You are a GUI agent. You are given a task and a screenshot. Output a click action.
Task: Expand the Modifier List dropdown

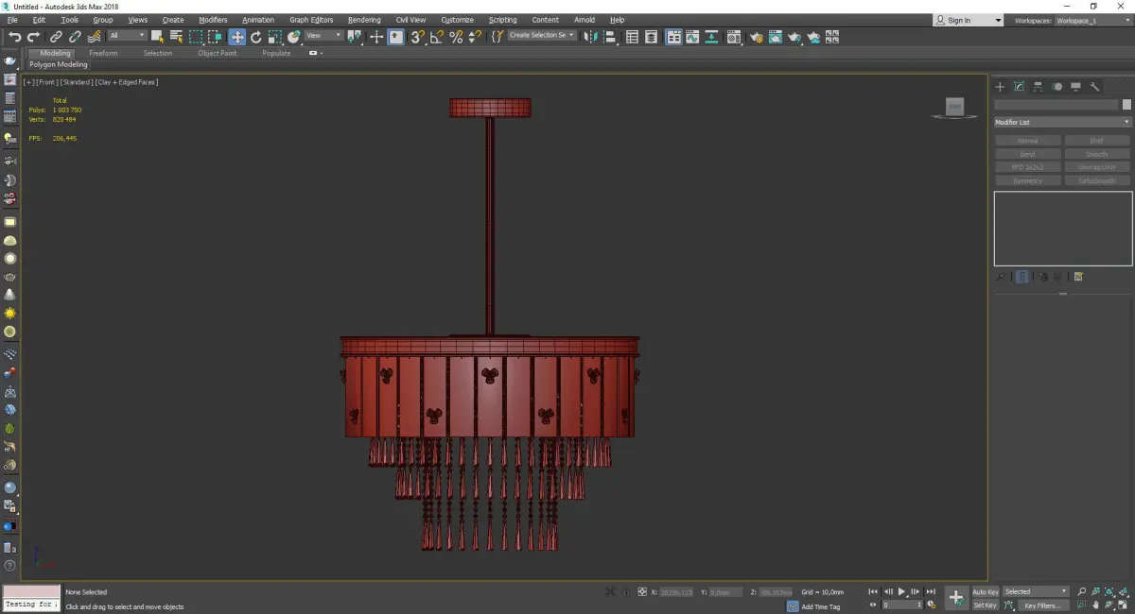coord(1062,122)
